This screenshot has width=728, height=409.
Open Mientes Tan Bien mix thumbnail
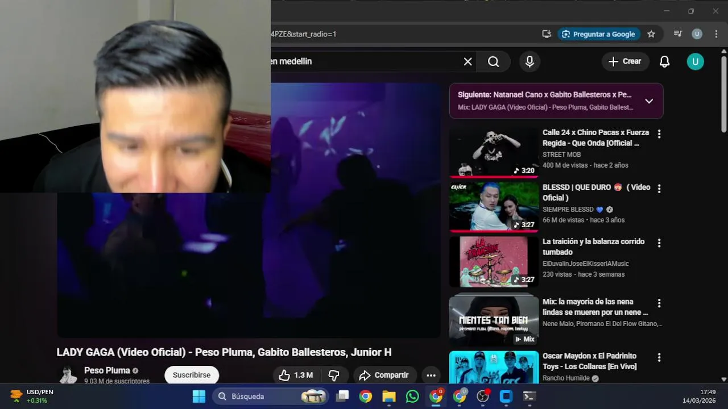494,321
